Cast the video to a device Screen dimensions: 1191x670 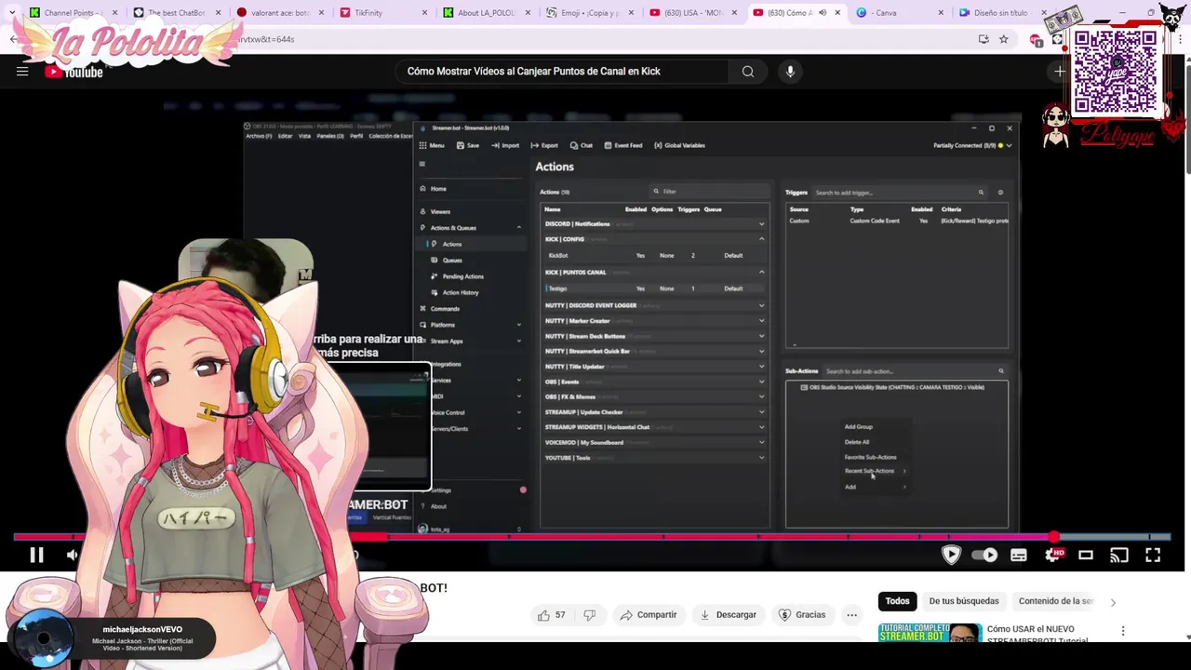pos(1119,556)
